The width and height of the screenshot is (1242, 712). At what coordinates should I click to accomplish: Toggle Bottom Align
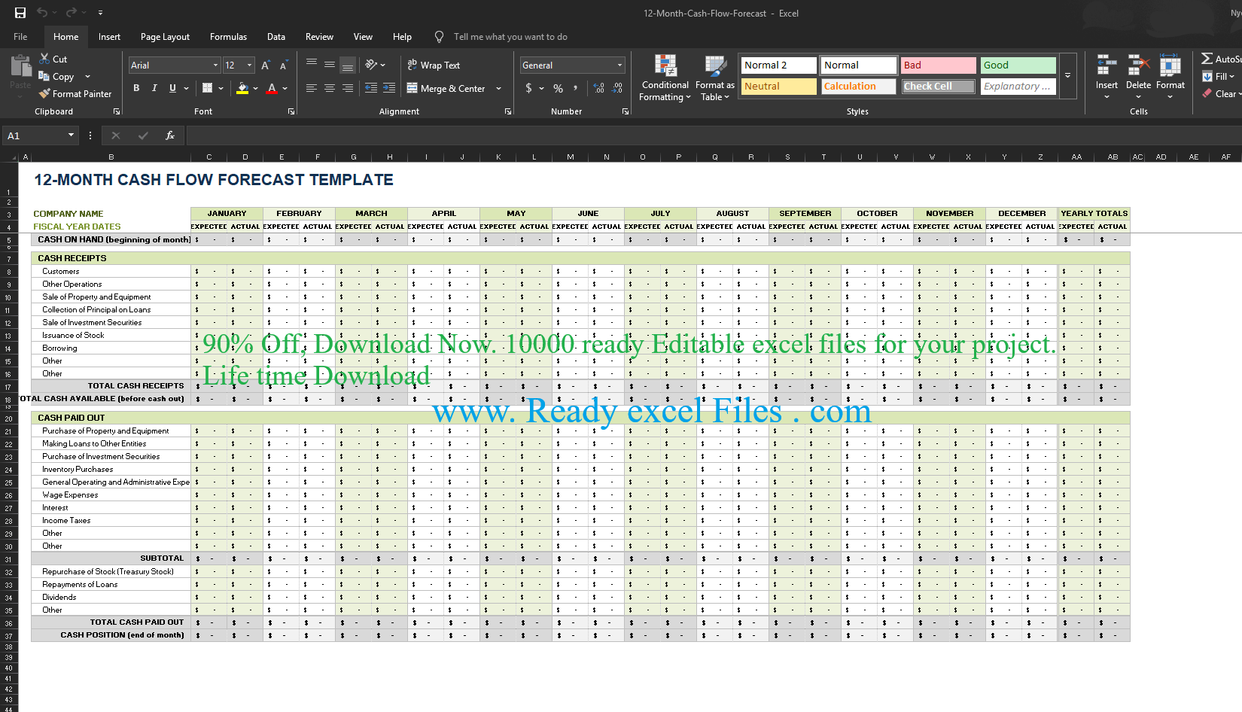click(348, 65)
